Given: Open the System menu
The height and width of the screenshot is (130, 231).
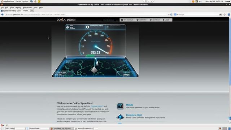Looking at the screenshot, I should (x=25, y=1).
